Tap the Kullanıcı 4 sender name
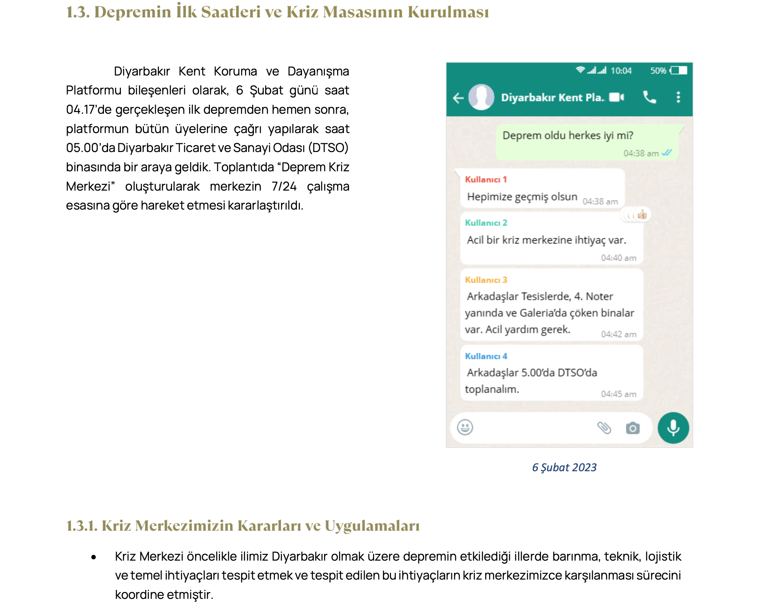Viewport: 763px width, 608px height. pyautogui.click(x=486, y=356)
